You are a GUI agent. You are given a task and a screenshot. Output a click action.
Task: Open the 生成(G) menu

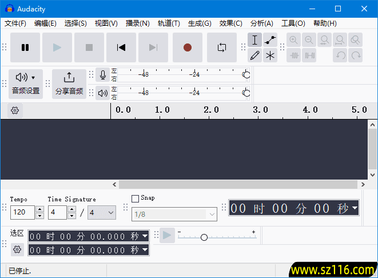200,23
